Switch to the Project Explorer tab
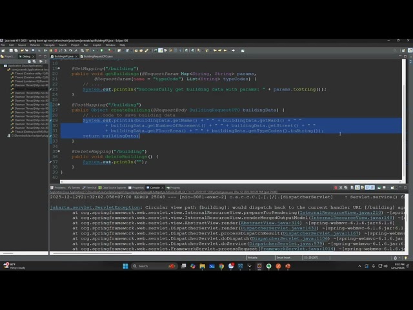 coord(8,56)
